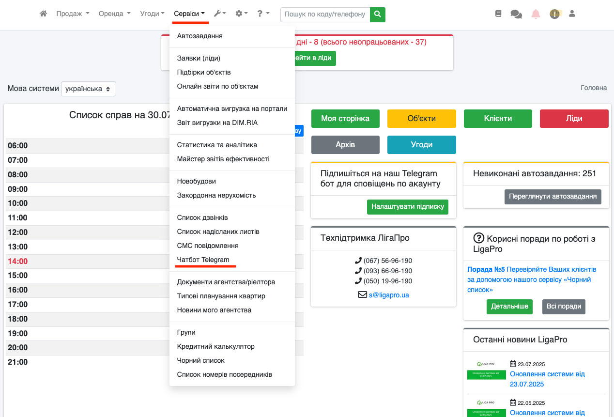Choose Кредитний калькулятор menu item

click(x=215, y=346)
